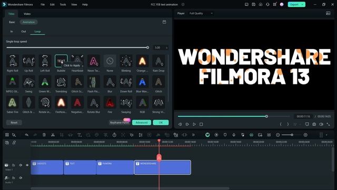Screen dimensions: 337x190
Task: Zoom out timeline with minus icon
Action: click(277, 135)
